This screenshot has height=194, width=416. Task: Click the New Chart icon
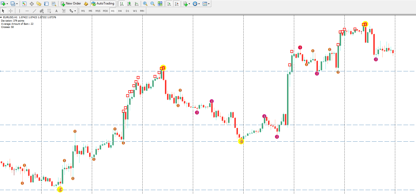tap(3, 4)
